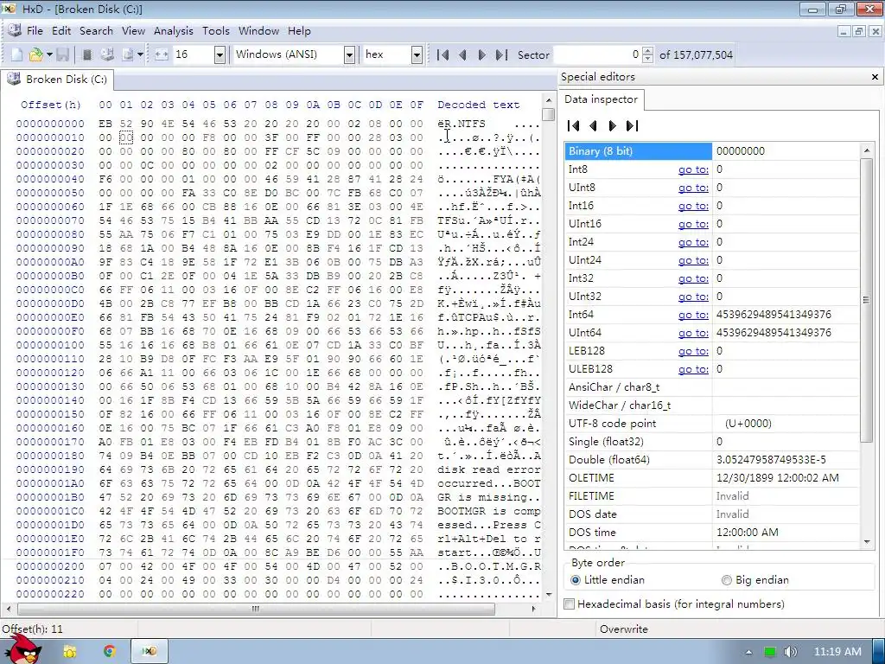Select the Data inspector tab
Screen dimensions: 885x664
pyautogui.click(x=602, y=99)
